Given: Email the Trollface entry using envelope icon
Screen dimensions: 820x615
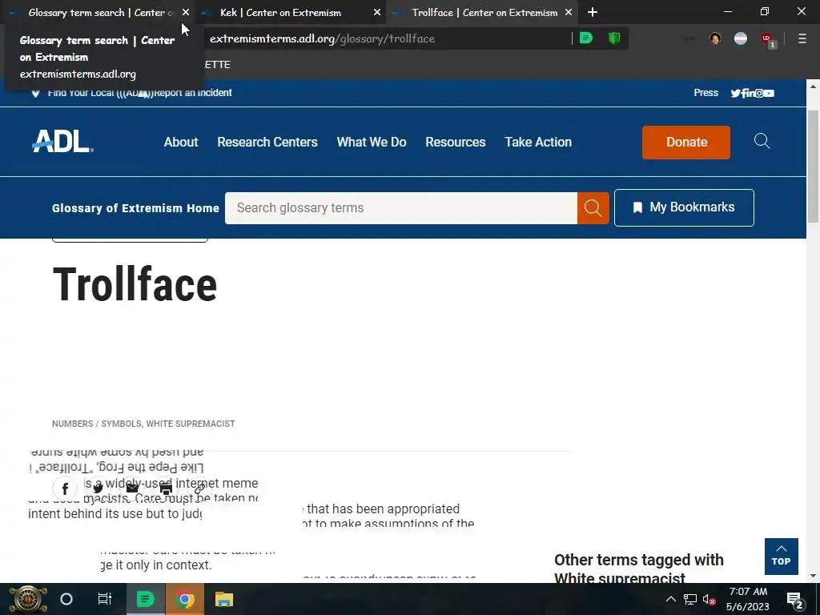Looking at the screenshot, I should coord(132,488).
